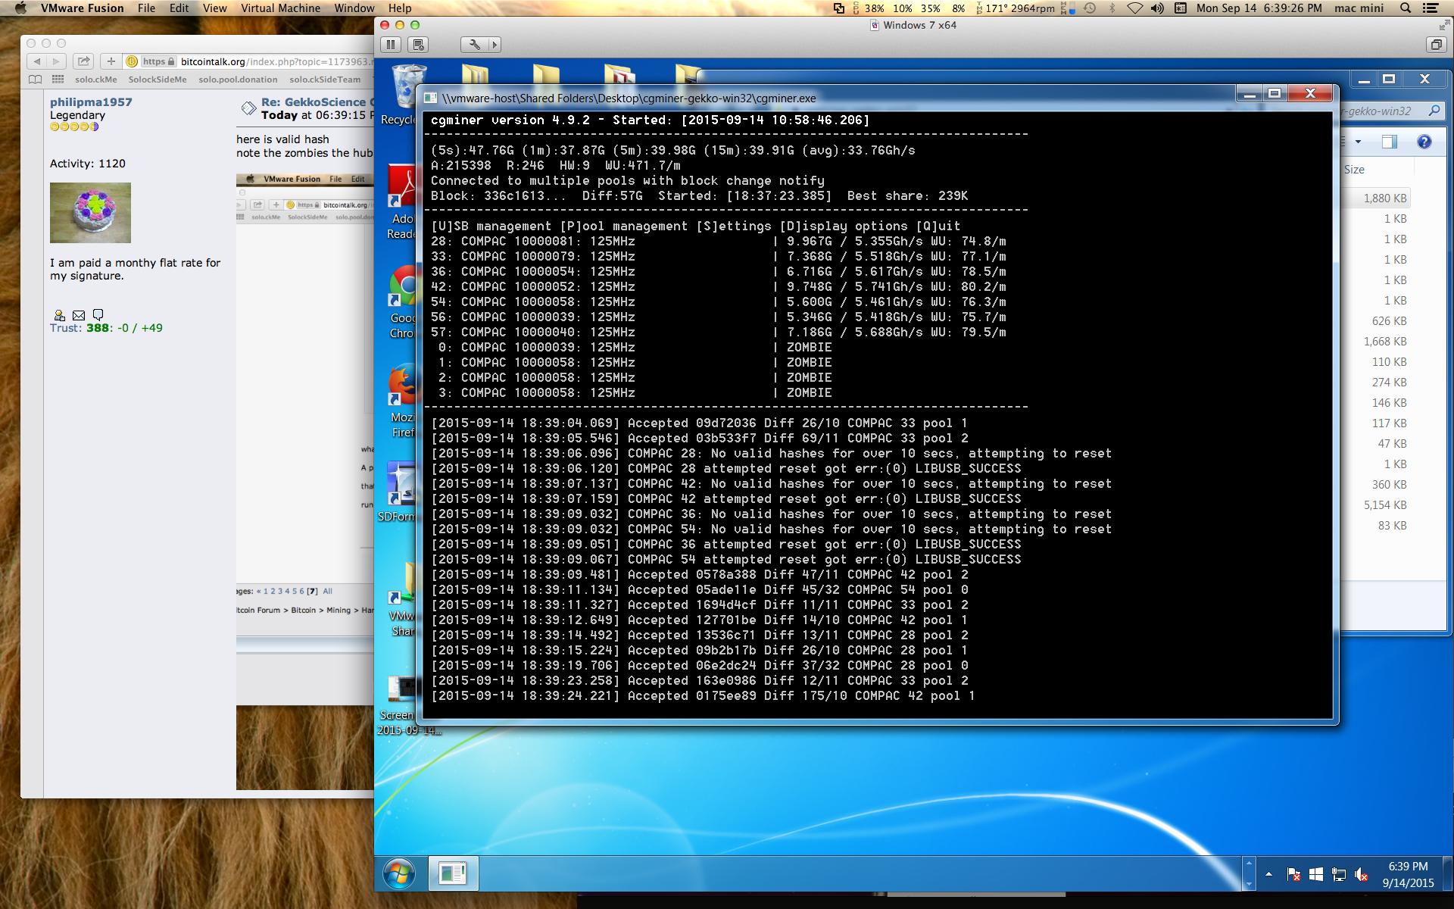
Task: Add a bookmark with Safari's plus button
Action: tap(111, 61)
